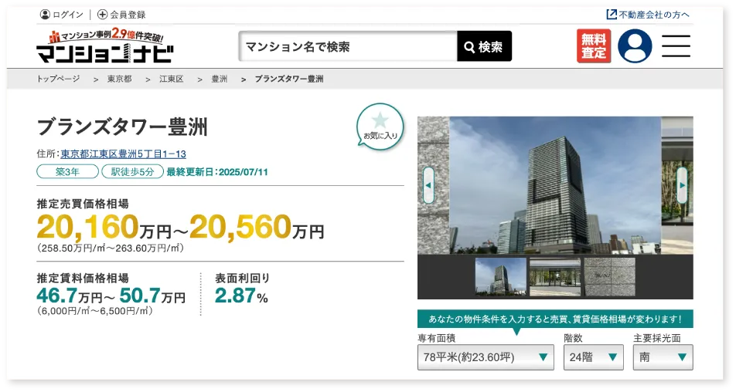
Task: Click price value 20,560万円
Action: coord(257,227)
